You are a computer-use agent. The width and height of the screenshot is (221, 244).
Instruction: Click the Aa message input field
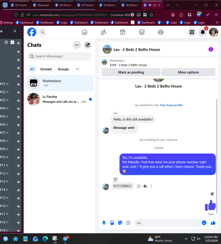168,223
